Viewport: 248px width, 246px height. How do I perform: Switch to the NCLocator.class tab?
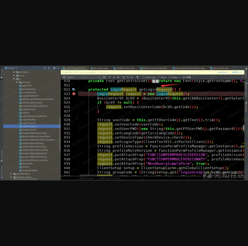100,68
